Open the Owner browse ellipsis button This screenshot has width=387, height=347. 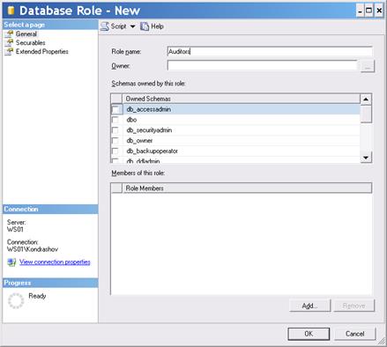368,66
